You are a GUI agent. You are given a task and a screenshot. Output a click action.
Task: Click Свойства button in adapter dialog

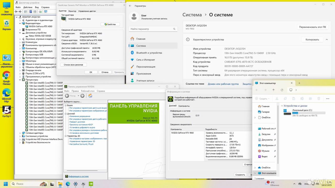point(110,24)
